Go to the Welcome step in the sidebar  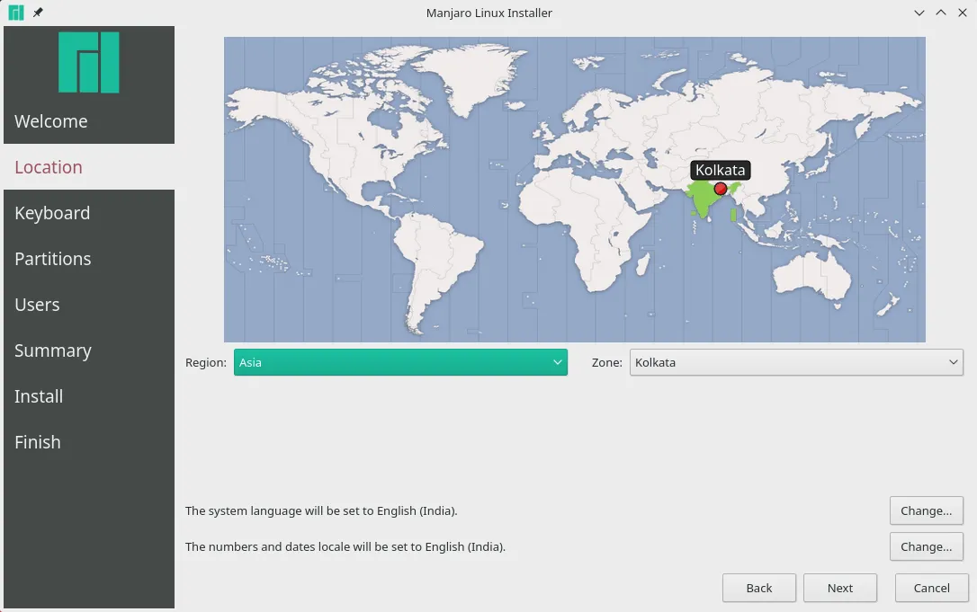(51, 121)
